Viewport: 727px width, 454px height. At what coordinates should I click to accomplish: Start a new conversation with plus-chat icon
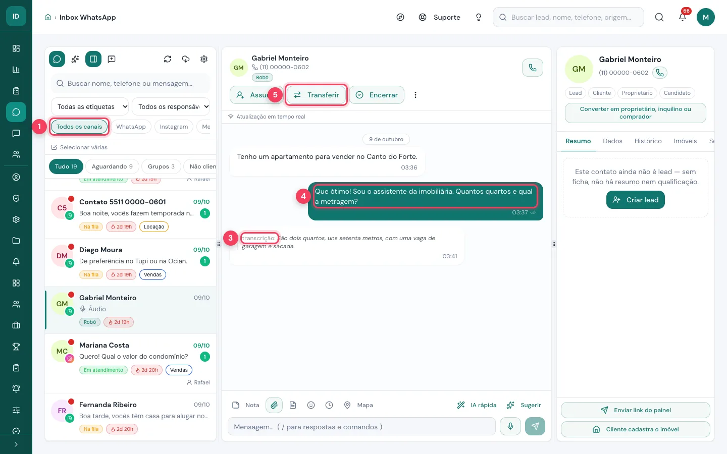(x=112, y=59)
